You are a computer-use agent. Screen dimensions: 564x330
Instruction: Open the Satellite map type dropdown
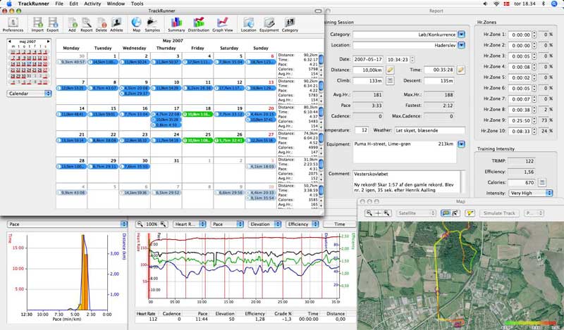click(416, 213)
